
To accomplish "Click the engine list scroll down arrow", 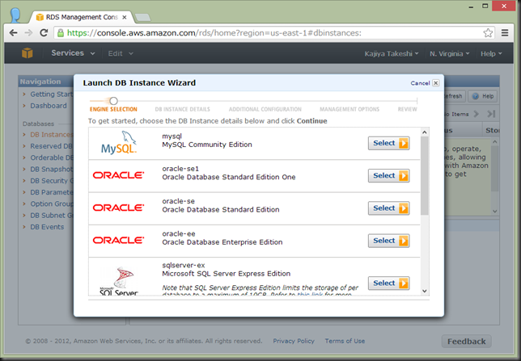I will [424, 291].
